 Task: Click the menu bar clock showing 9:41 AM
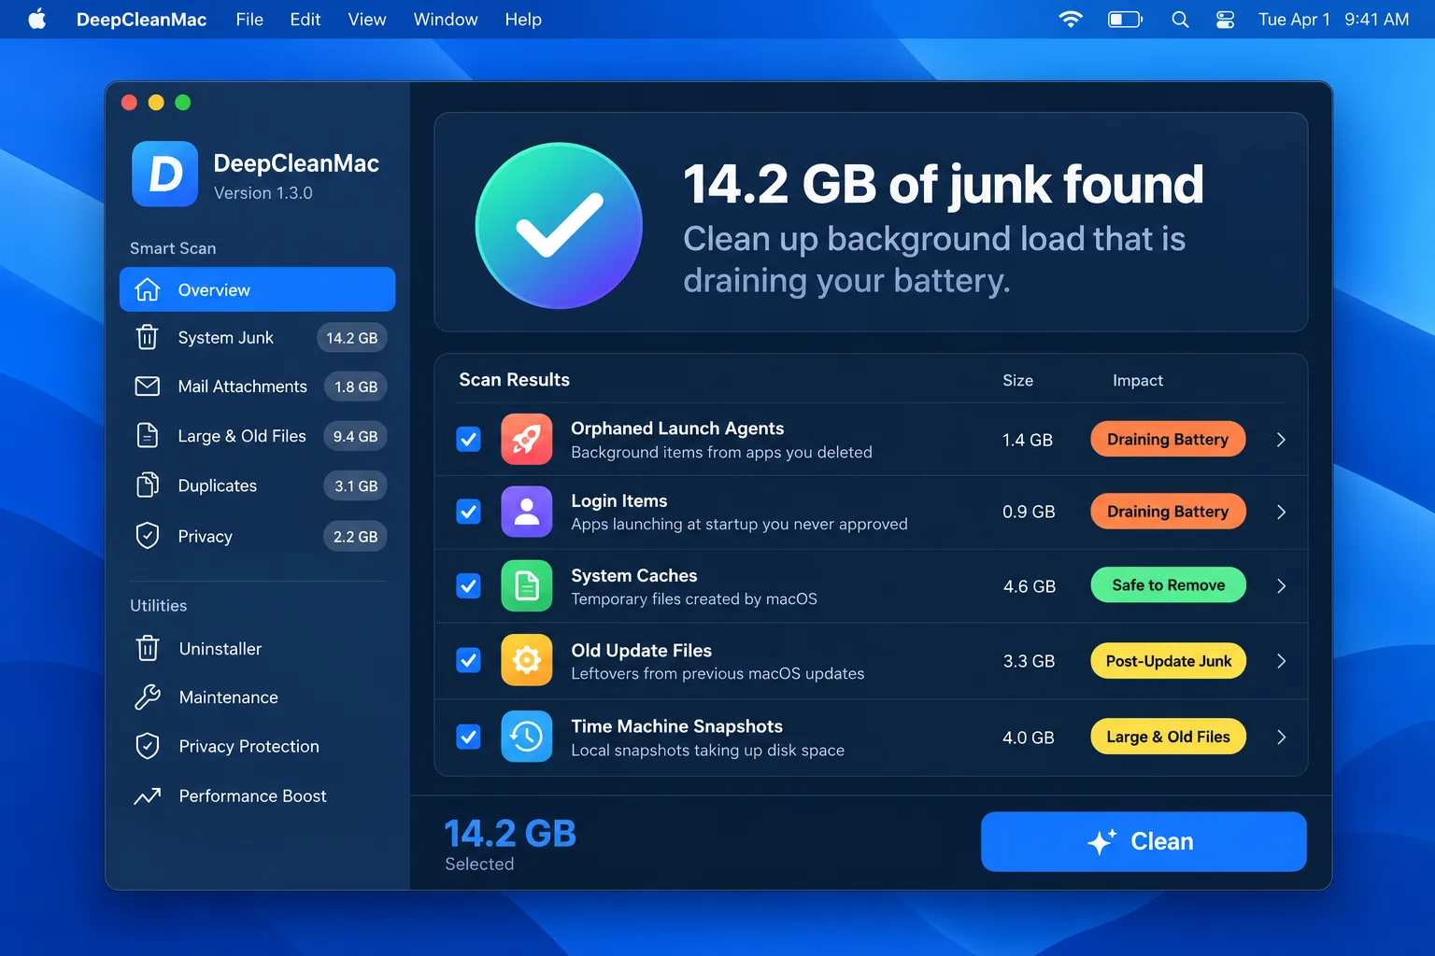click(x=1376, y=19)
